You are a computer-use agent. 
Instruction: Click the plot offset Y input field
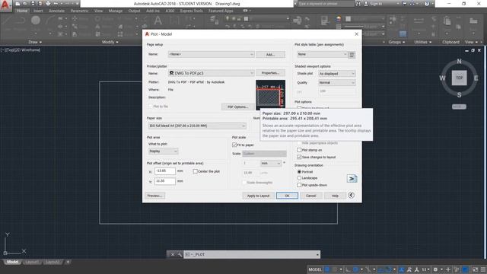(165, 181)
